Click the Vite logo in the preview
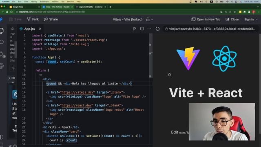The width and height of the screenshot is (261, 147). click(x=188, y=58)
